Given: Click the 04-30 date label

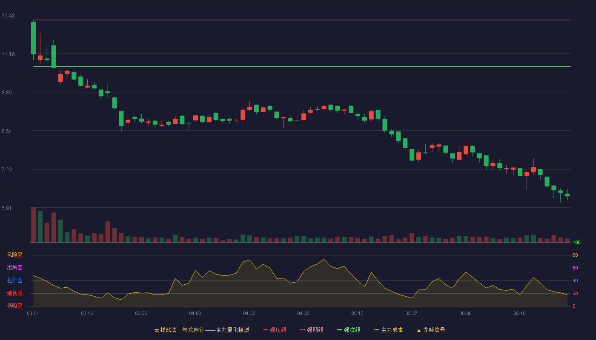Looking at the screenshot, I should (x=303, y=313).
